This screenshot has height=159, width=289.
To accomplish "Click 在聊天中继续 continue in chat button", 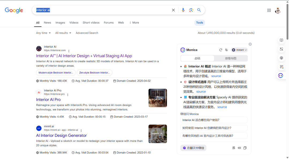I will tap(193, 148).
